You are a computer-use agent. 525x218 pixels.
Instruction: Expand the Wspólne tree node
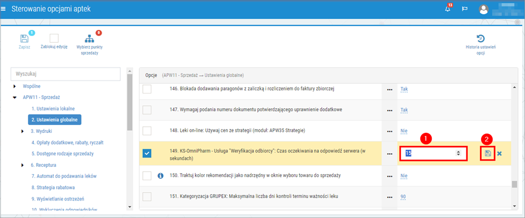tap(15, 86)
